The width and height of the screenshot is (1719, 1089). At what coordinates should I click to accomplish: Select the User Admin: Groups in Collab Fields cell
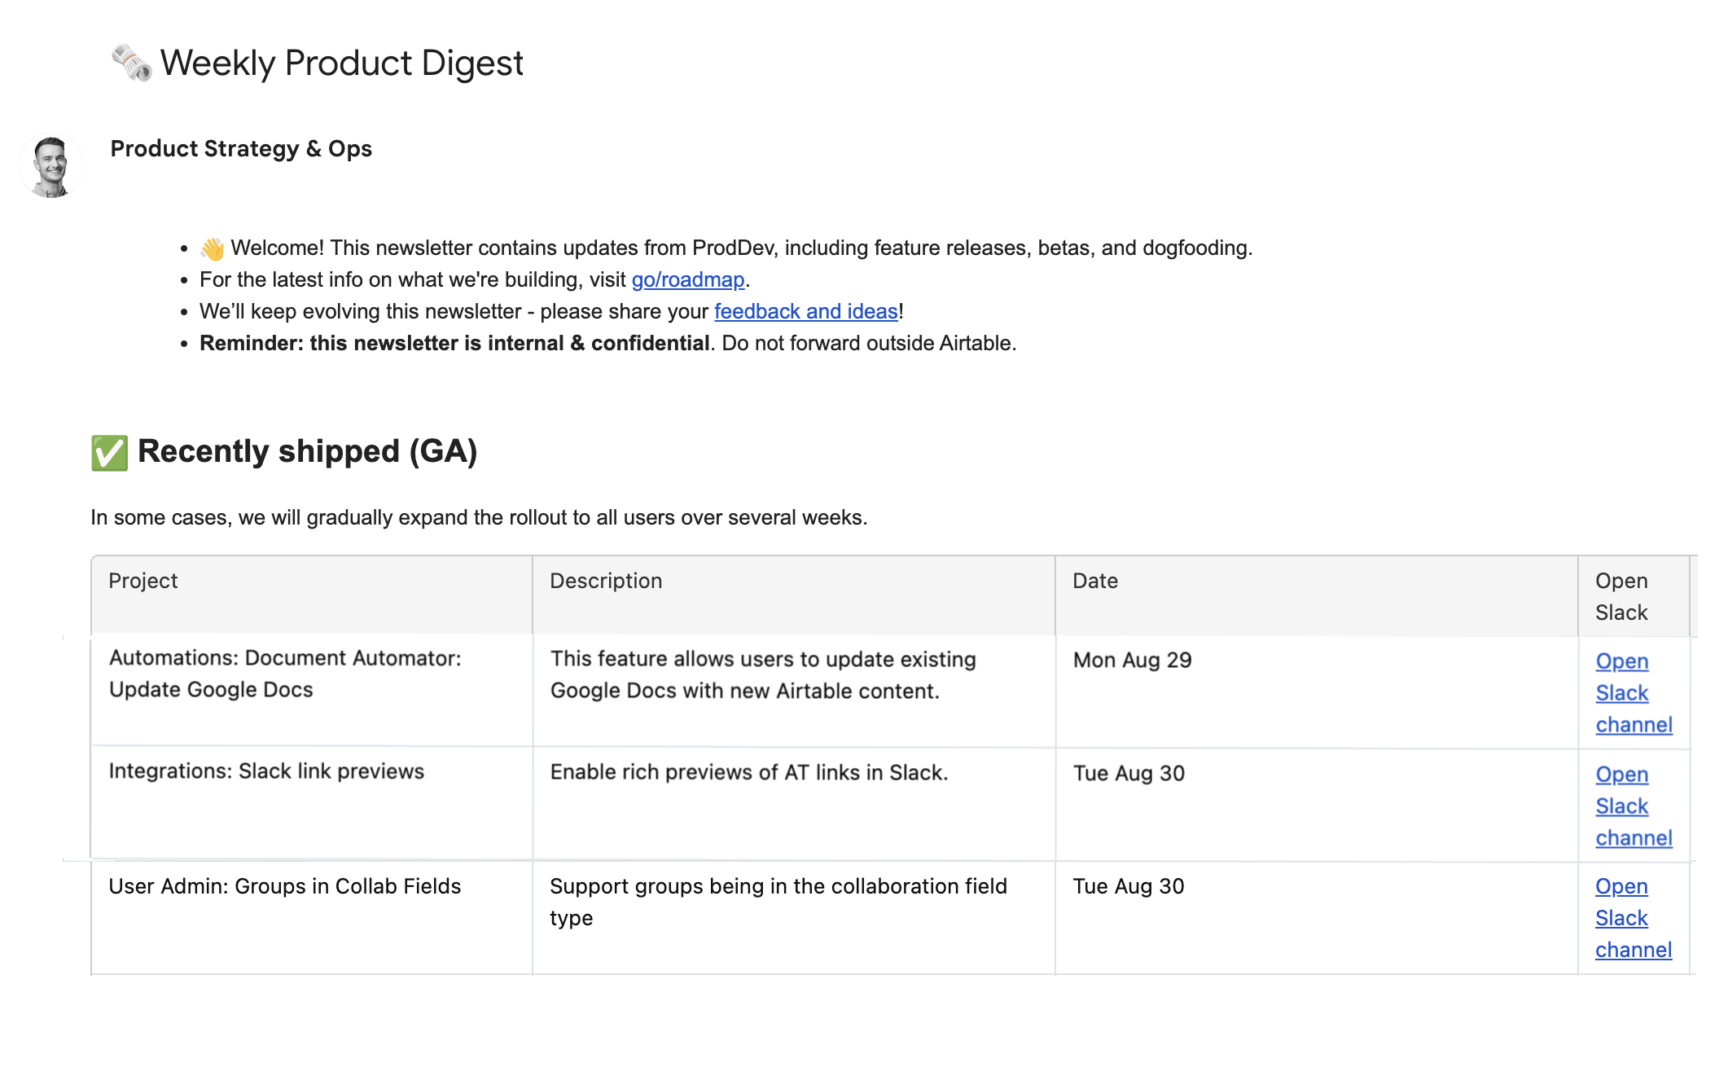click(x=285, y=887)
